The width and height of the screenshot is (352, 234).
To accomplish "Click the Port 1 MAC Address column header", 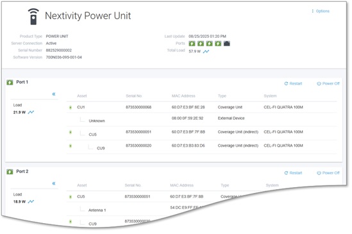I will (183, 96).
